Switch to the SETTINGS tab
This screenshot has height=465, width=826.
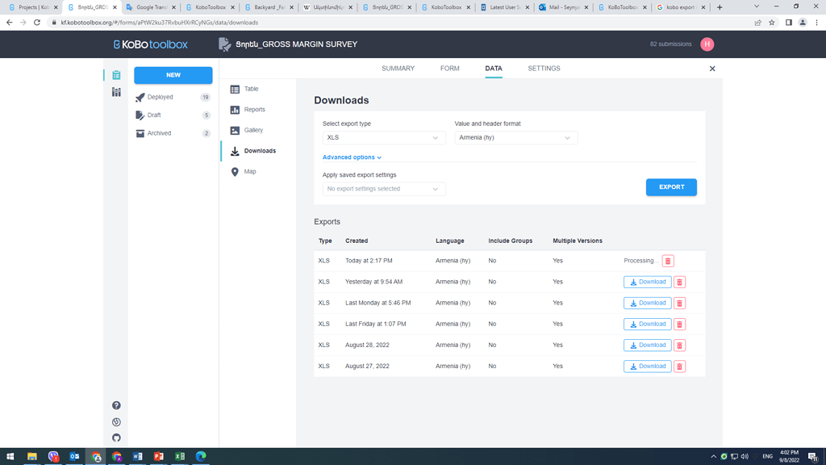click(544, 69)
